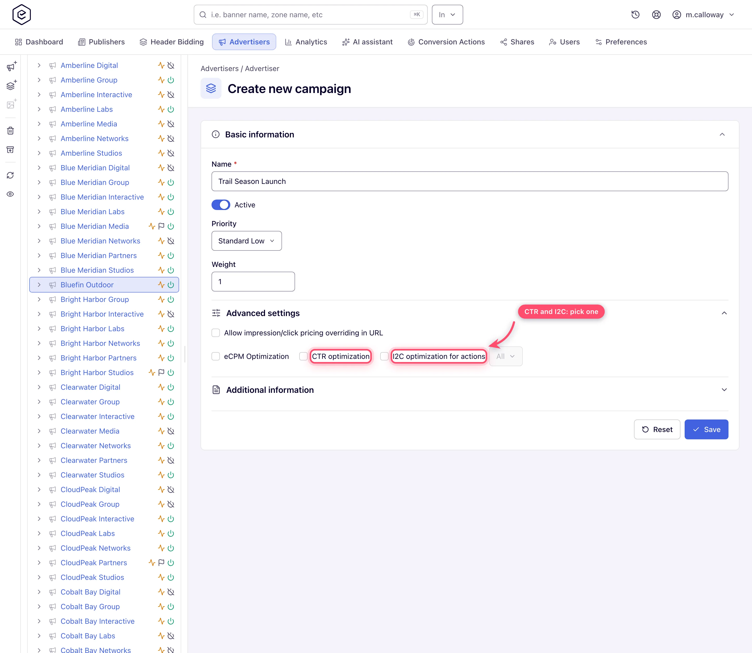
Task: Open the help lifebuoy icon
Action: [x=656, y=15]
